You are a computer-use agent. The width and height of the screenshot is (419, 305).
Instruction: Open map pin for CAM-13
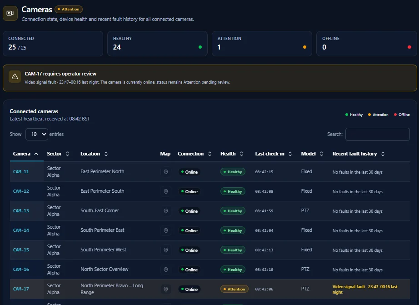pos(166,211)
